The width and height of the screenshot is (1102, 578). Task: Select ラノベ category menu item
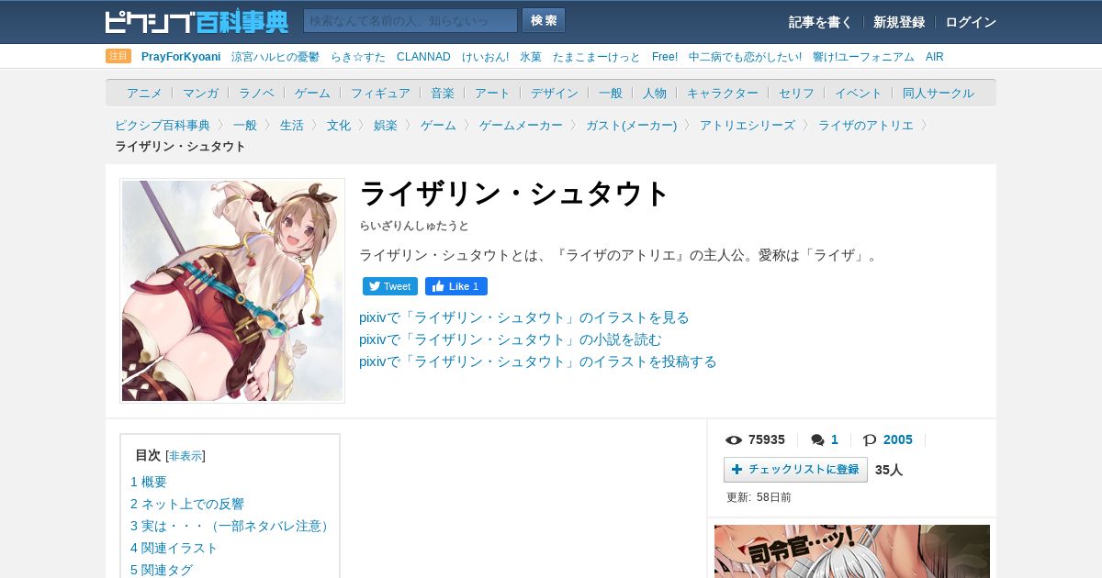[x=256, y=93]
